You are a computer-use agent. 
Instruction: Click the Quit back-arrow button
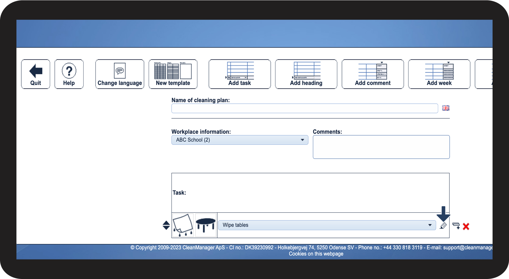click(35, 74)
